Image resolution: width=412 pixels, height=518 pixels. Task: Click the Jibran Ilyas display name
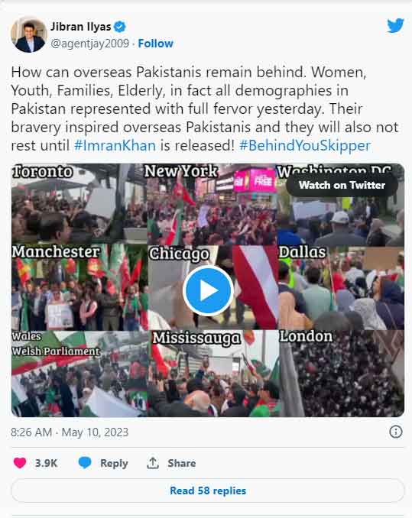[80, 27]
